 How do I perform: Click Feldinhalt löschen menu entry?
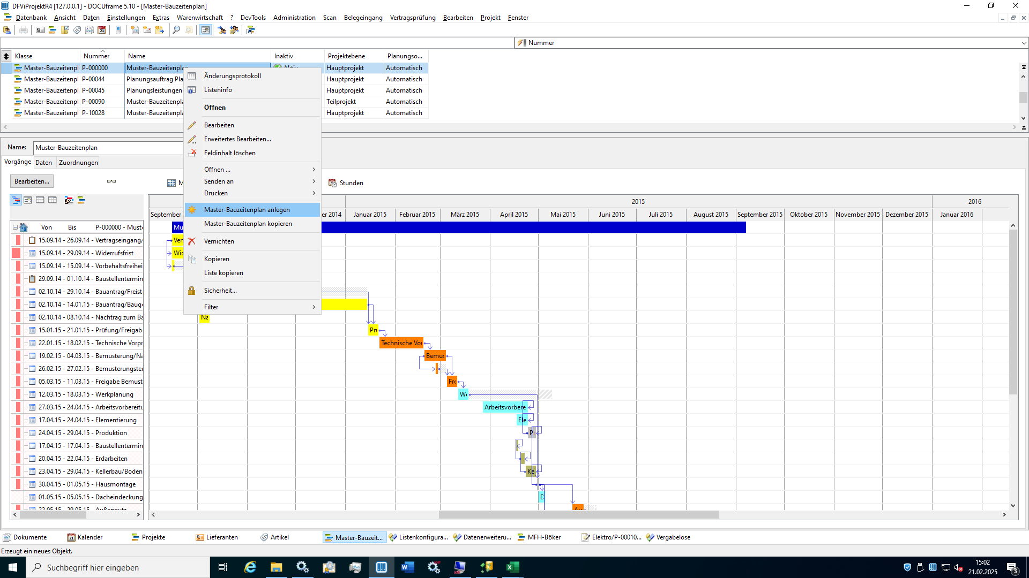coord(252,153)
